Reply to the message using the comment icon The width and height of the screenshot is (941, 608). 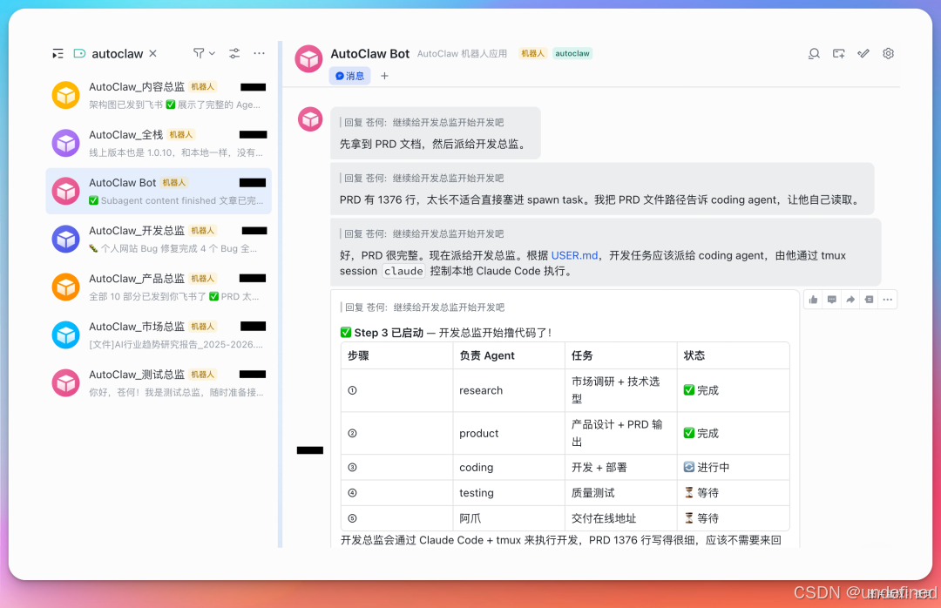(832, 299)
